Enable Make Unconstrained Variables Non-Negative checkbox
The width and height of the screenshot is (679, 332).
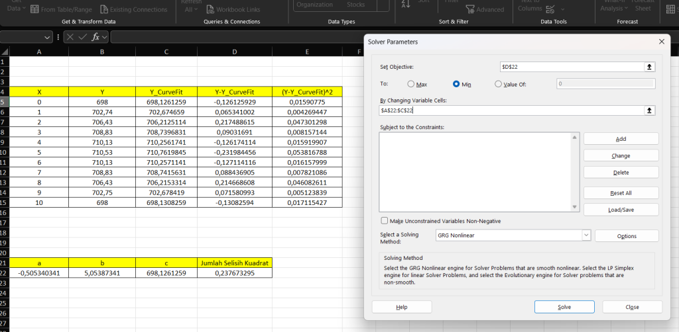click(385, 221)
